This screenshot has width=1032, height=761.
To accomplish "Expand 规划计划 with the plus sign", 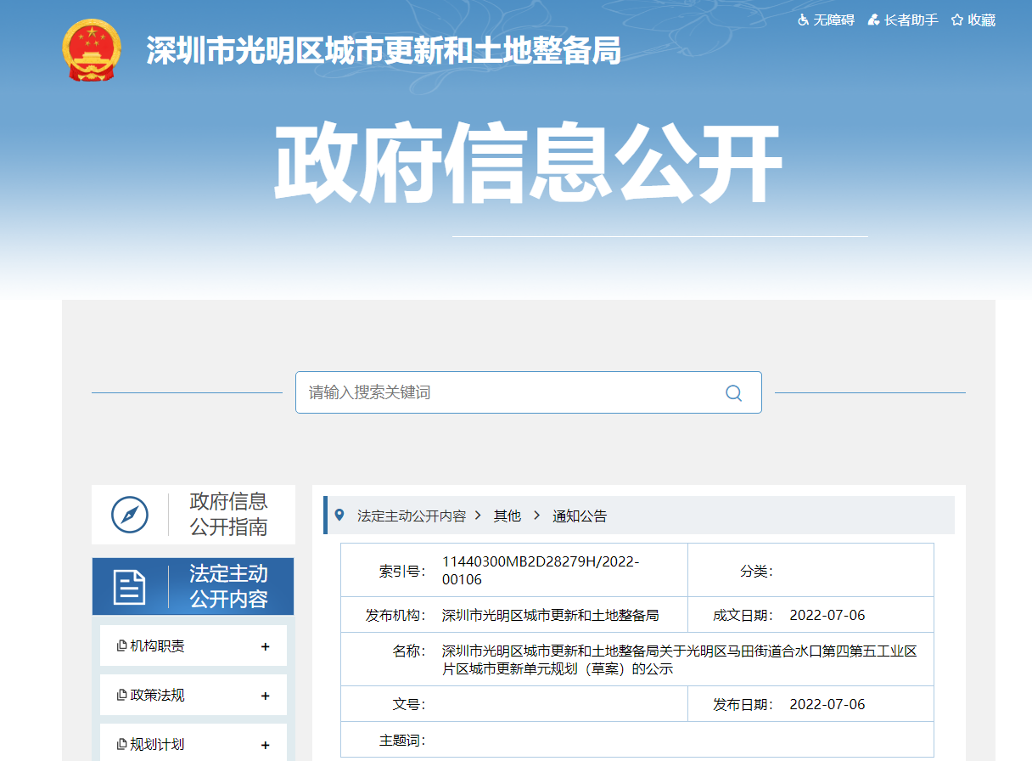I will pyautogui.click(x=265, y=745).
